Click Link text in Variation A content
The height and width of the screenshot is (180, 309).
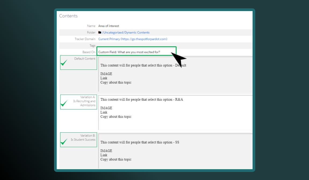tap(103, 112)
